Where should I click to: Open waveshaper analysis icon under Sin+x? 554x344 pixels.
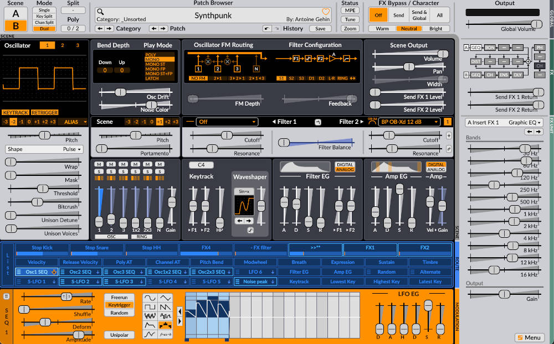(250, 230)
